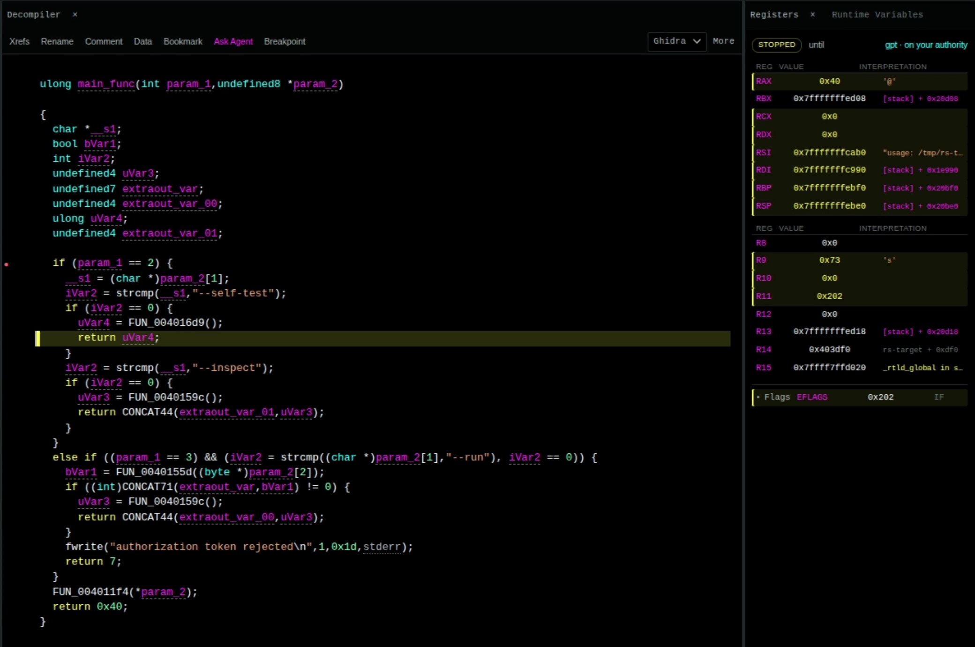Viewport: 975px width, 647px height.
Task: Select the RBX register name
Action: [764, 98]
